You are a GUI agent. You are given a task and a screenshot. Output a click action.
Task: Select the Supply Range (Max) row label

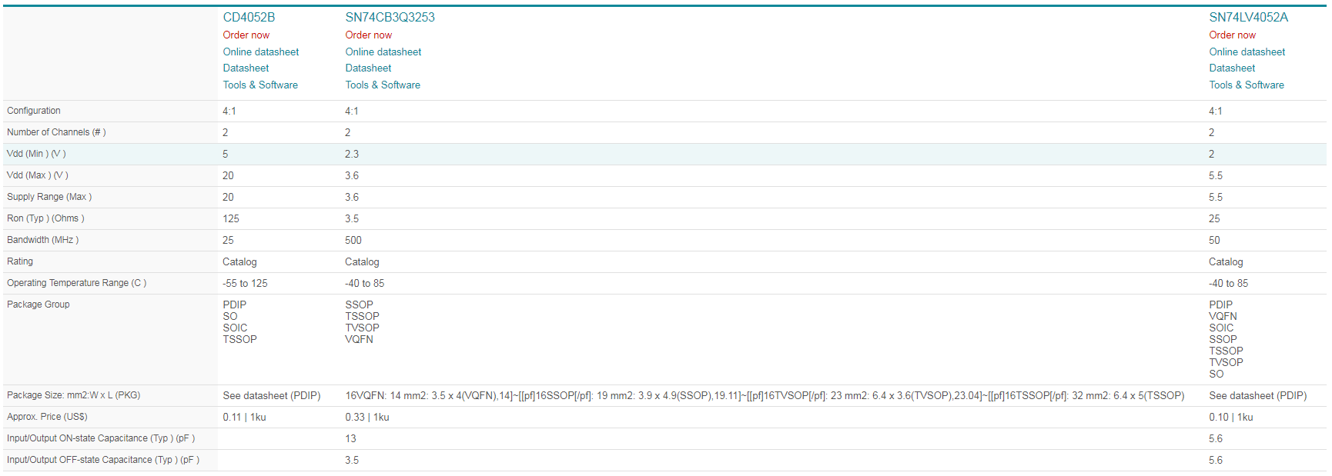coord(49,197)
